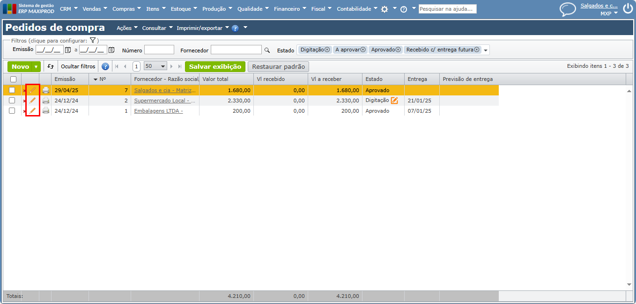Click the help question mark in top bar
The image size is (636, 304).
point(404,9)
